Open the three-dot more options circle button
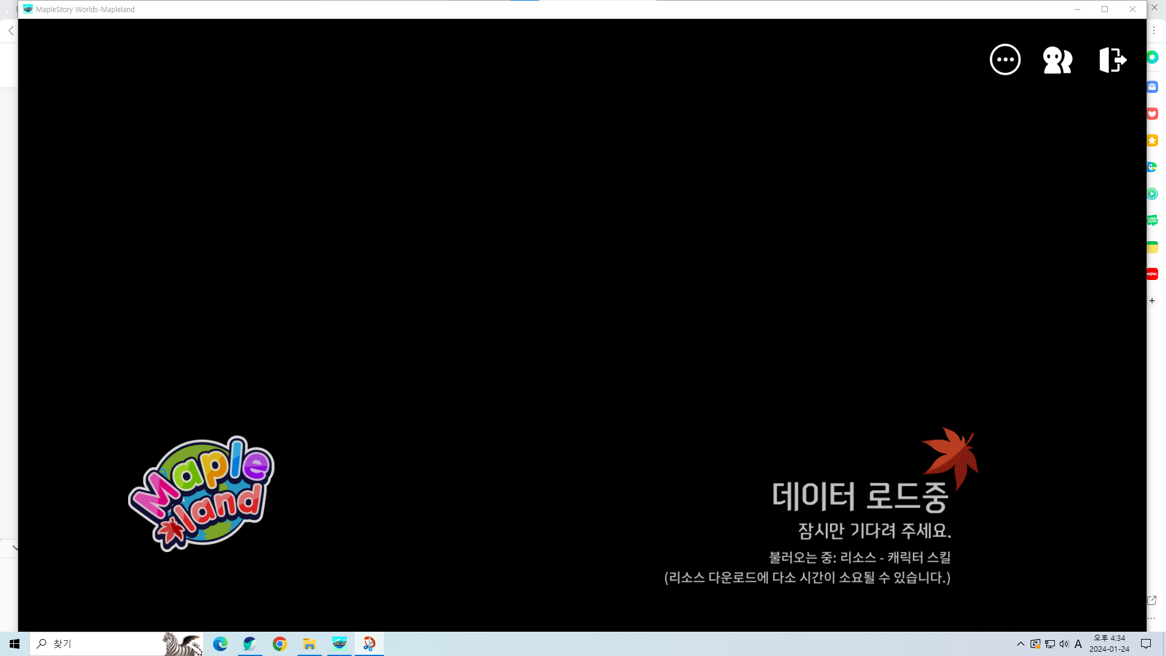 [1005, 60]
